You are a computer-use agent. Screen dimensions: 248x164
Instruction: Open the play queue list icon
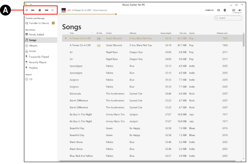[233, 10]
